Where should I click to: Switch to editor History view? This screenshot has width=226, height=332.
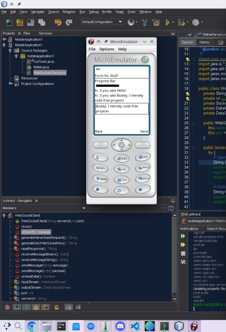tap(204, 42)
